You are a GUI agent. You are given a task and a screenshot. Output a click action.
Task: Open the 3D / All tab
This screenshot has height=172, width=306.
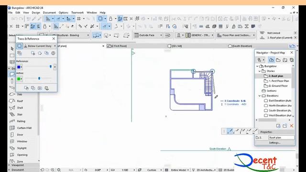pyautogui.click(x=176, y=46)
